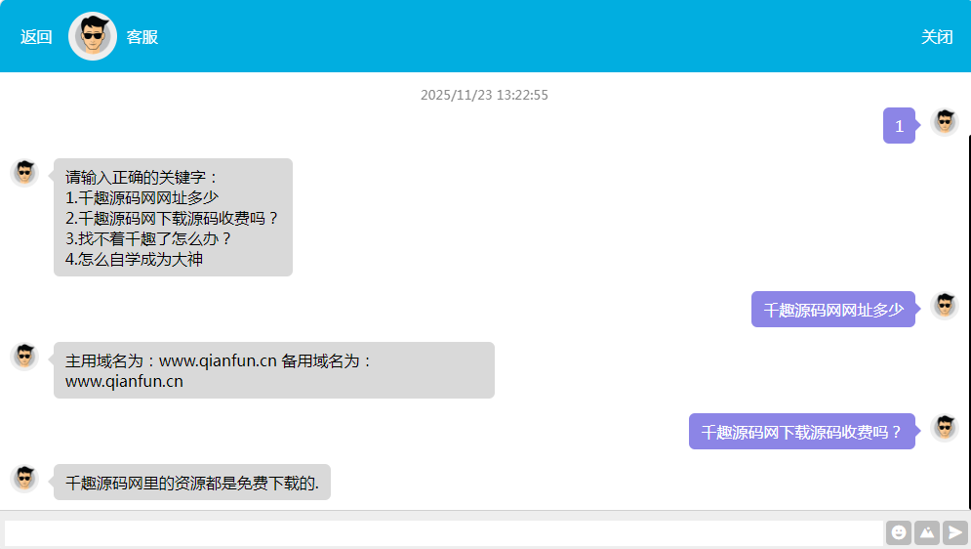Click the second-line www.qianfun.cn backup domain

pyautogui.click(x=124, y=381)
